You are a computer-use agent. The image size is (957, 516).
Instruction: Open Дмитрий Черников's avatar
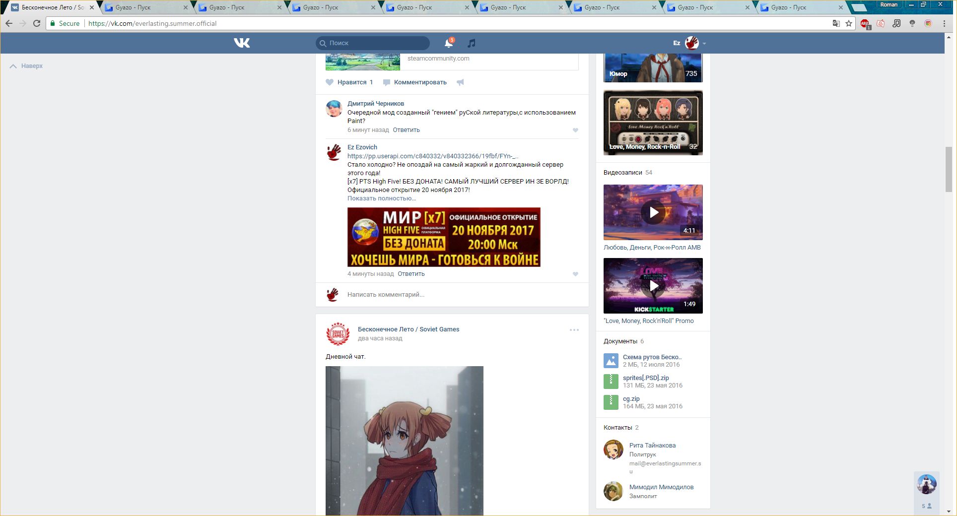pyautogui.click(x=334, y=109)
